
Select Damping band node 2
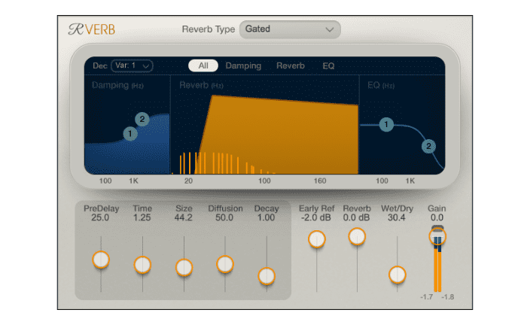(x=142, y=119)
